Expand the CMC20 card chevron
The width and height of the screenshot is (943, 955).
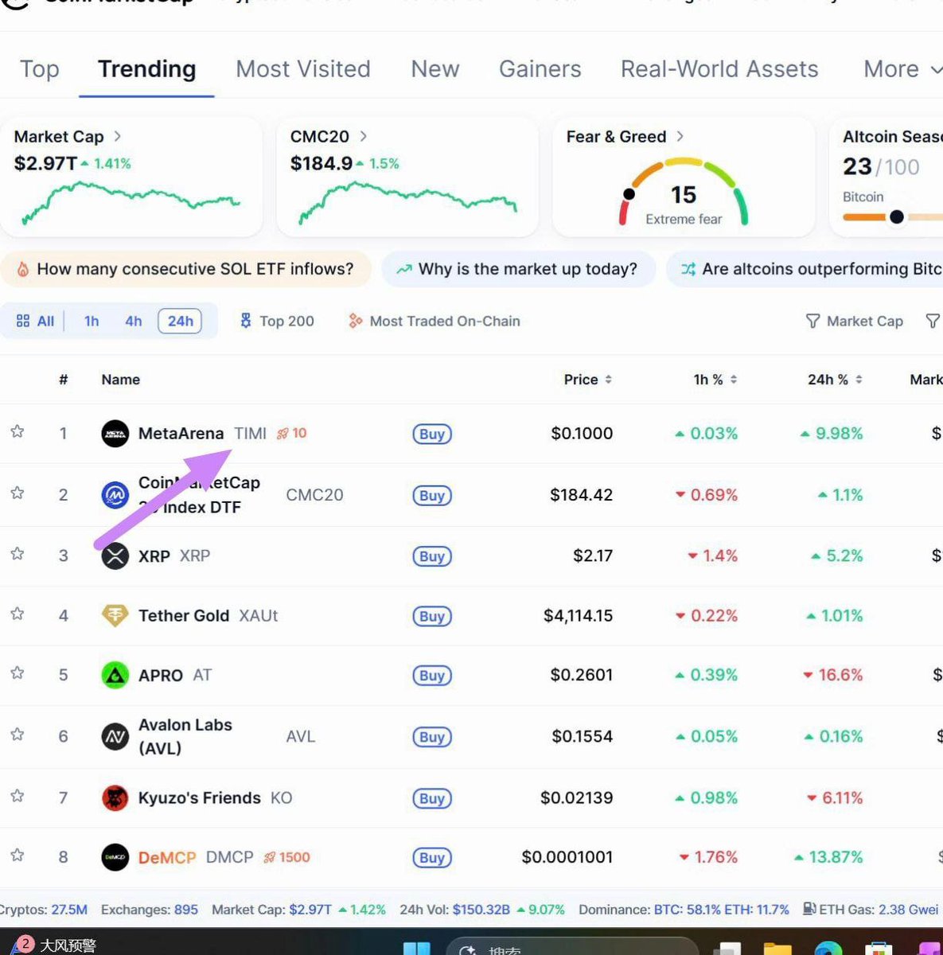363,136
